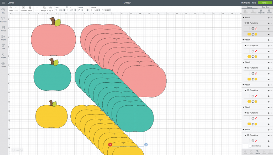Click the Redo arrow
The image size is (273, 155).
coord(16,9)
